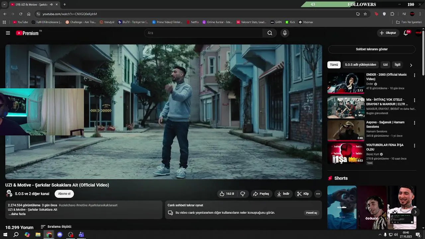Open the YouTube bookmark
The width and height of the screenshot is (425, 239).
click(x=20, y=22)
